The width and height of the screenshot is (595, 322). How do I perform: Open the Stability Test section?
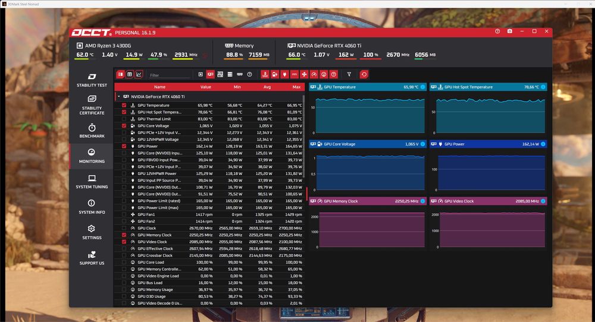click(92, 80)
